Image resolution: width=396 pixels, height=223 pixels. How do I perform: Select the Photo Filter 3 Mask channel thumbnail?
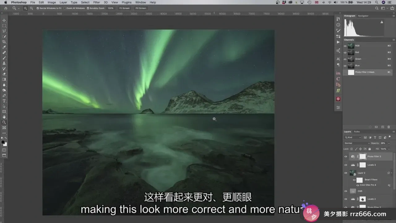[351, 72]
